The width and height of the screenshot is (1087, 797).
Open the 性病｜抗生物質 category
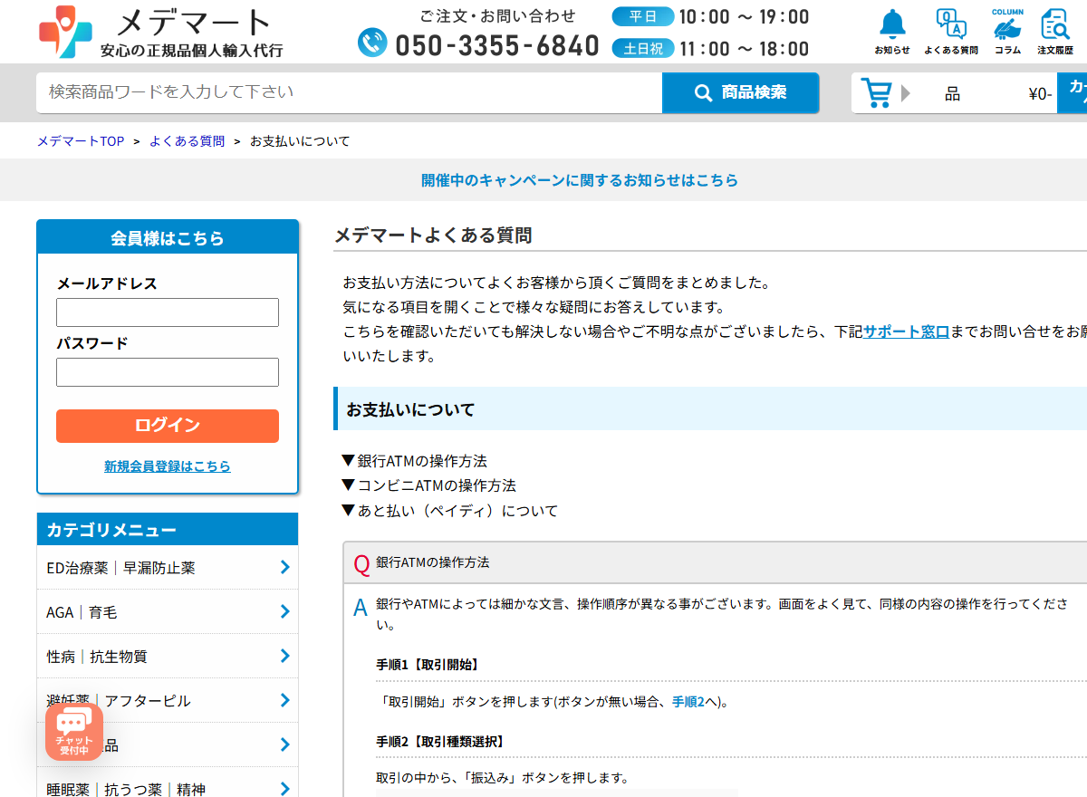coord(168,657)
